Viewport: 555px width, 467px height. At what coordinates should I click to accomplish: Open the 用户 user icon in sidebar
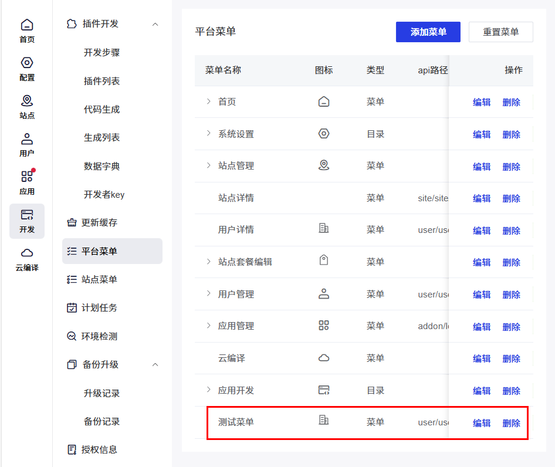click(27, 139)
